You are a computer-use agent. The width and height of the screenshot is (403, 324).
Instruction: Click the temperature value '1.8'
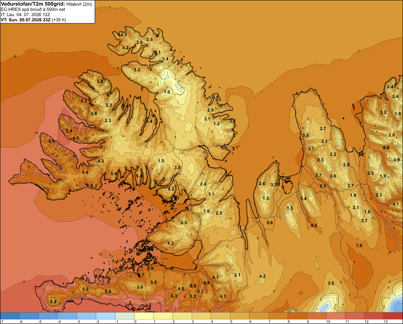click(367, 212)
